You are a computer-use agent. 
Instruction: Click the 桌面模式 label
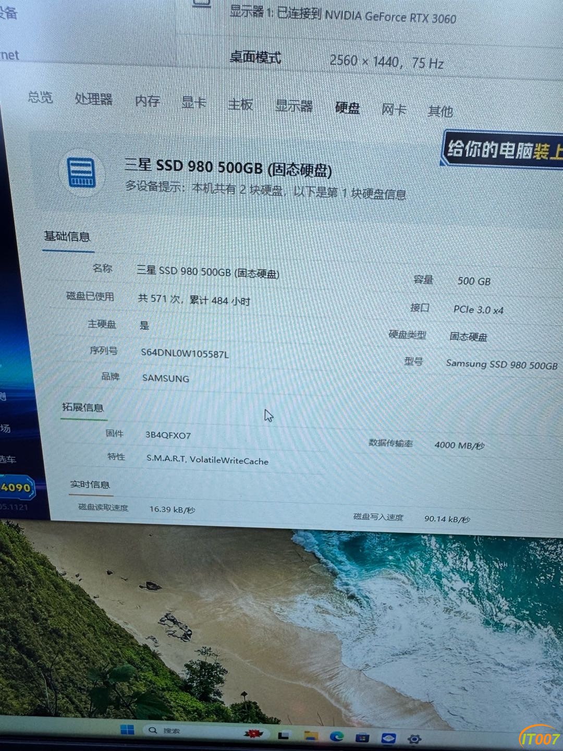255,57
